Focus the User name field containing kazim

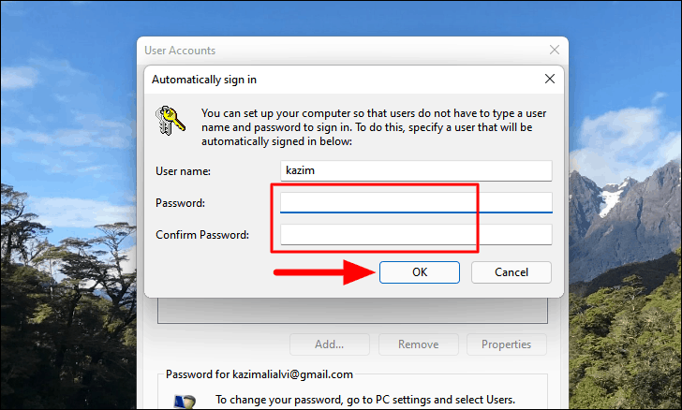(416, 170)
